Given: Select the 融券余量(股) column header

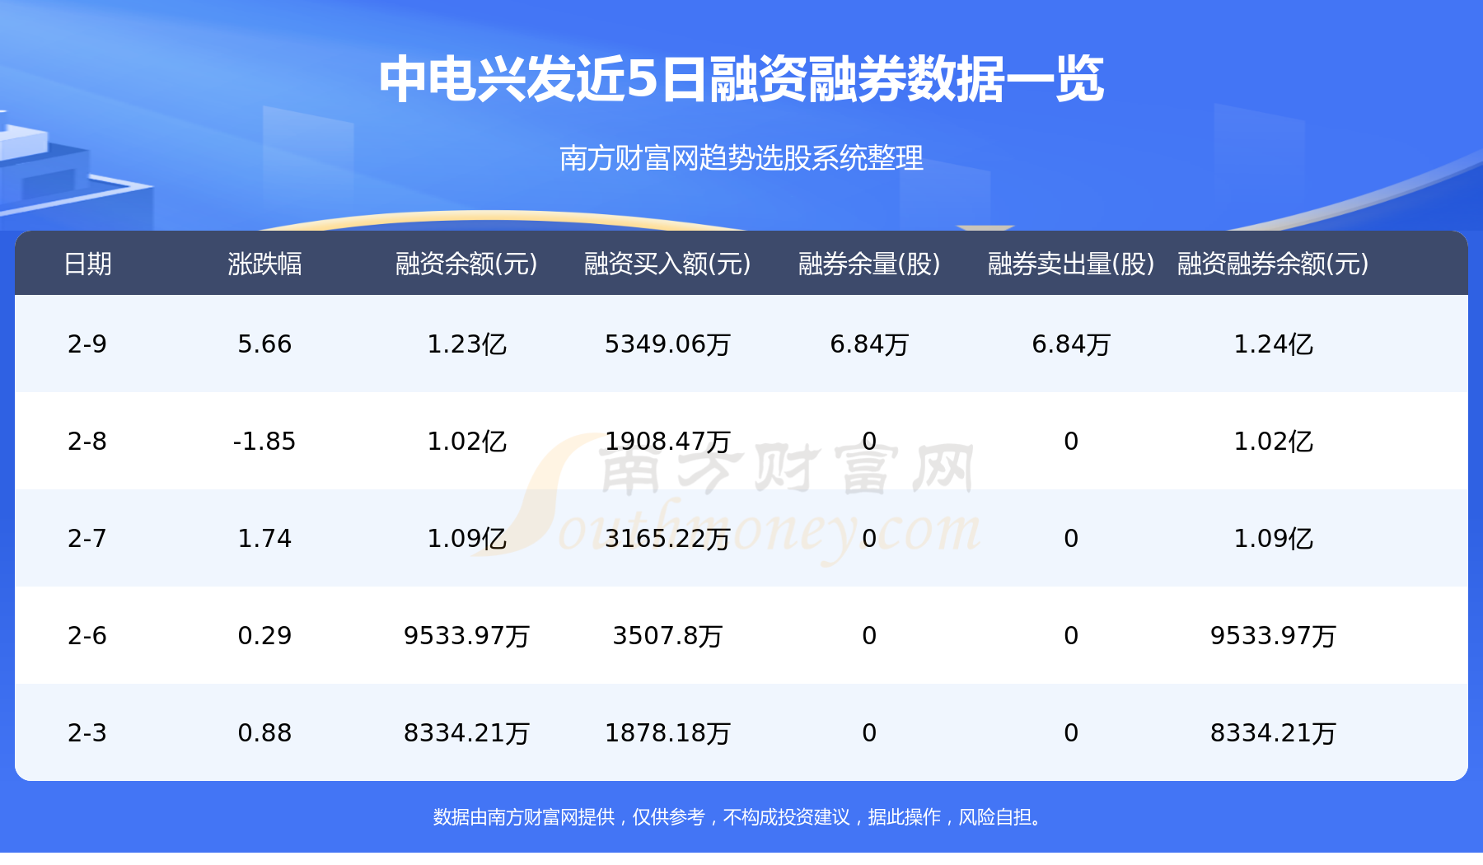Looking at the screenshot, I should (x=869, y=264).
